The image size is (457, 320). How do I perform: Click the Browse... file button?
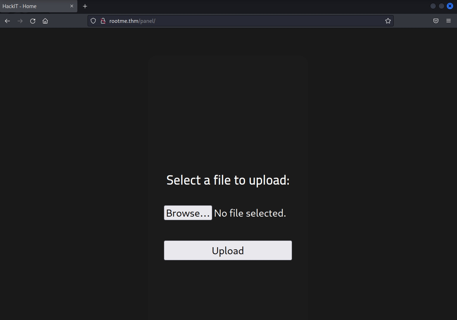point(188,213)
